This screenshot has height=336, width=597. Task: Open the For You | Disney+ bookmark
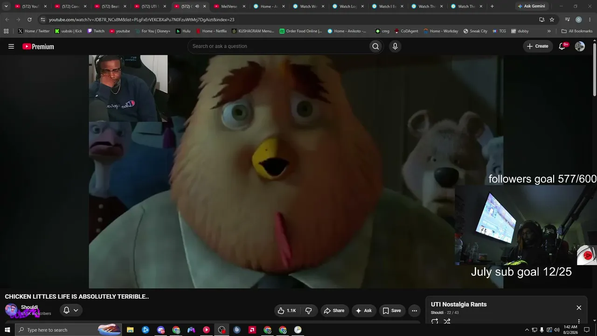(x=153, y=31)
